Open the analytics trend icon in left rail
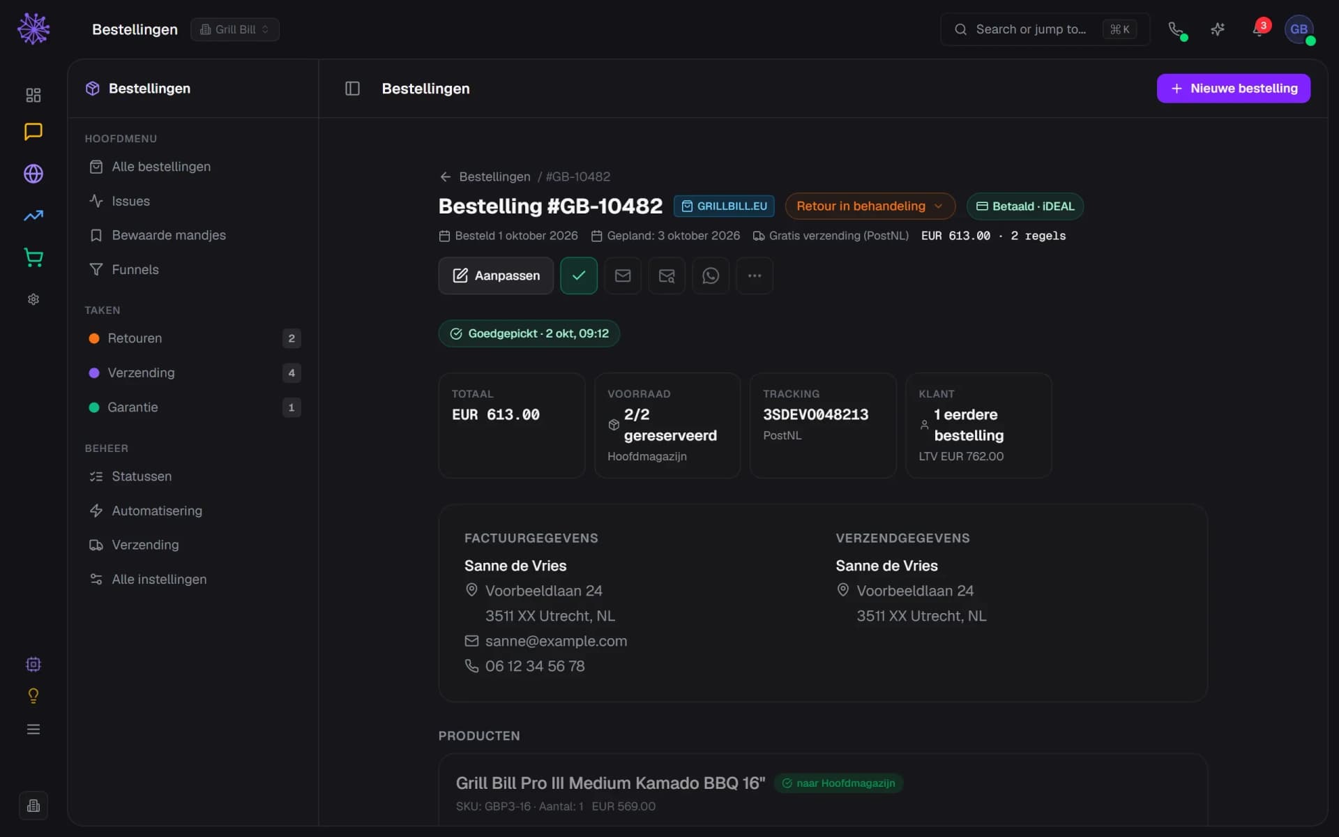 [x=33, y=216]
